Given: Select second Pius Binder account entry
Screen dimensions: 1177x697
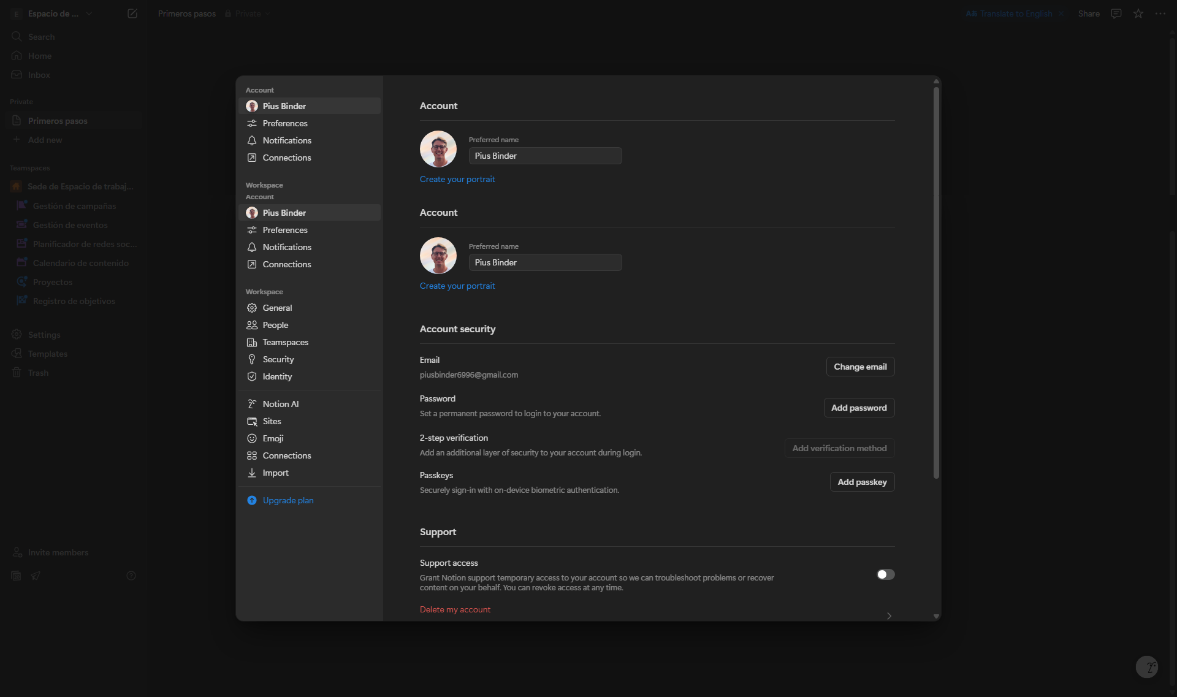Looking at the screenshot, I should click(x=310, y=213).
